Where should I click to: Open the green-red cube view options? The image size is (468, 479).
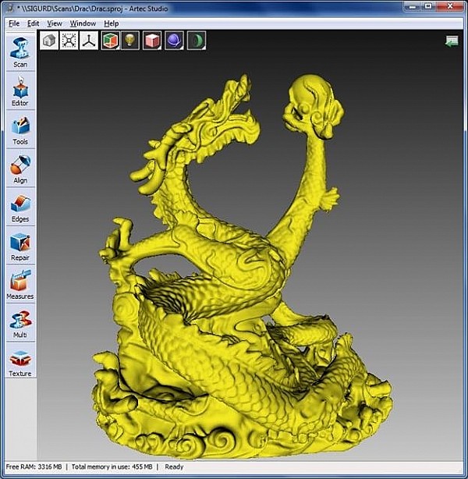pyautogui.click(x=110, y=41)
